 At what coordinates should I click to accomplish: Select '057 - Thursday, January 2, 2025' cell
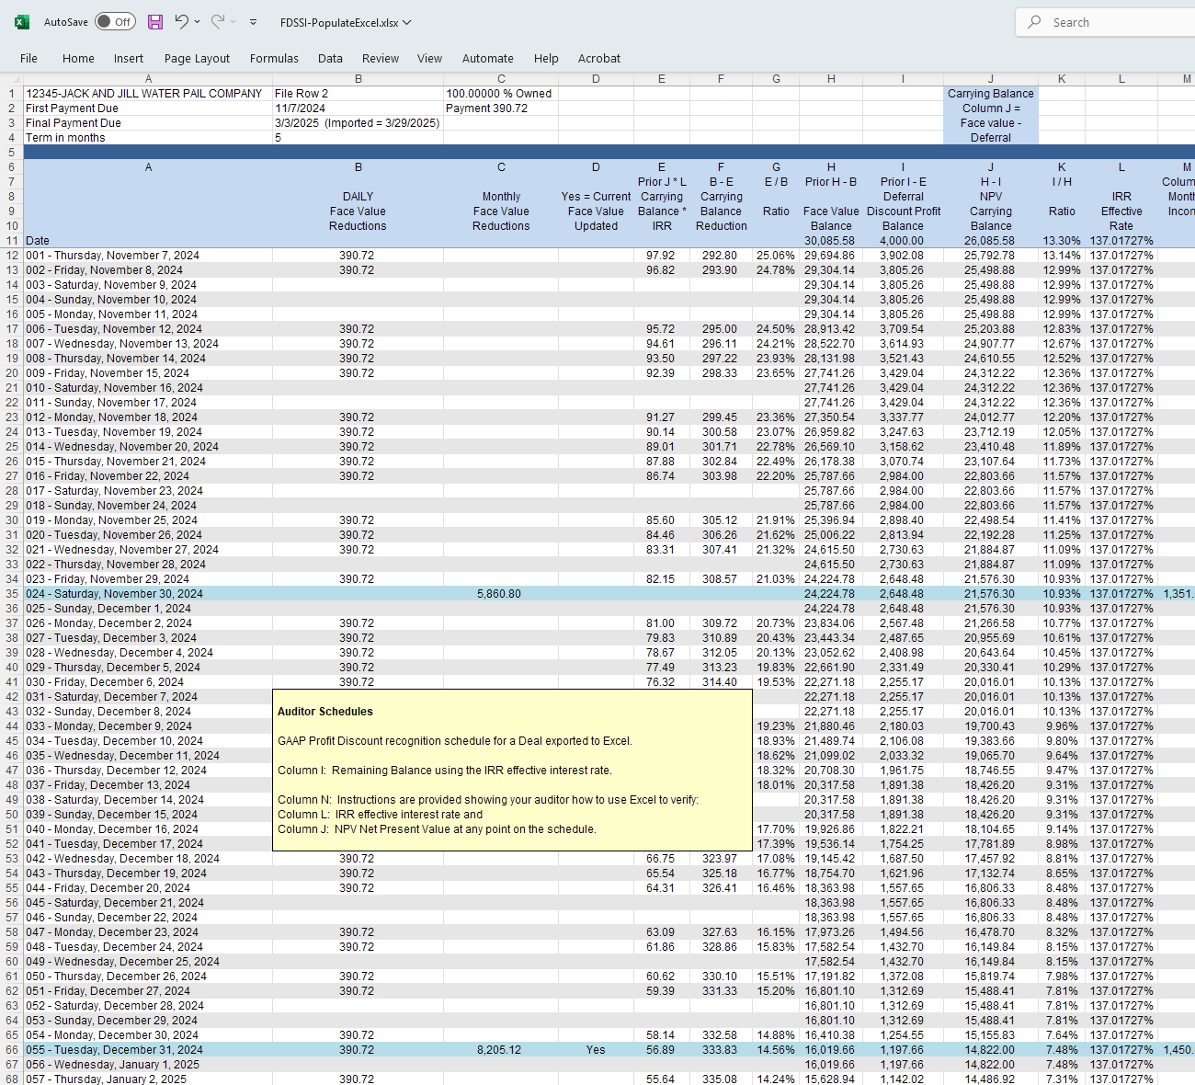tap(148, 1079)
